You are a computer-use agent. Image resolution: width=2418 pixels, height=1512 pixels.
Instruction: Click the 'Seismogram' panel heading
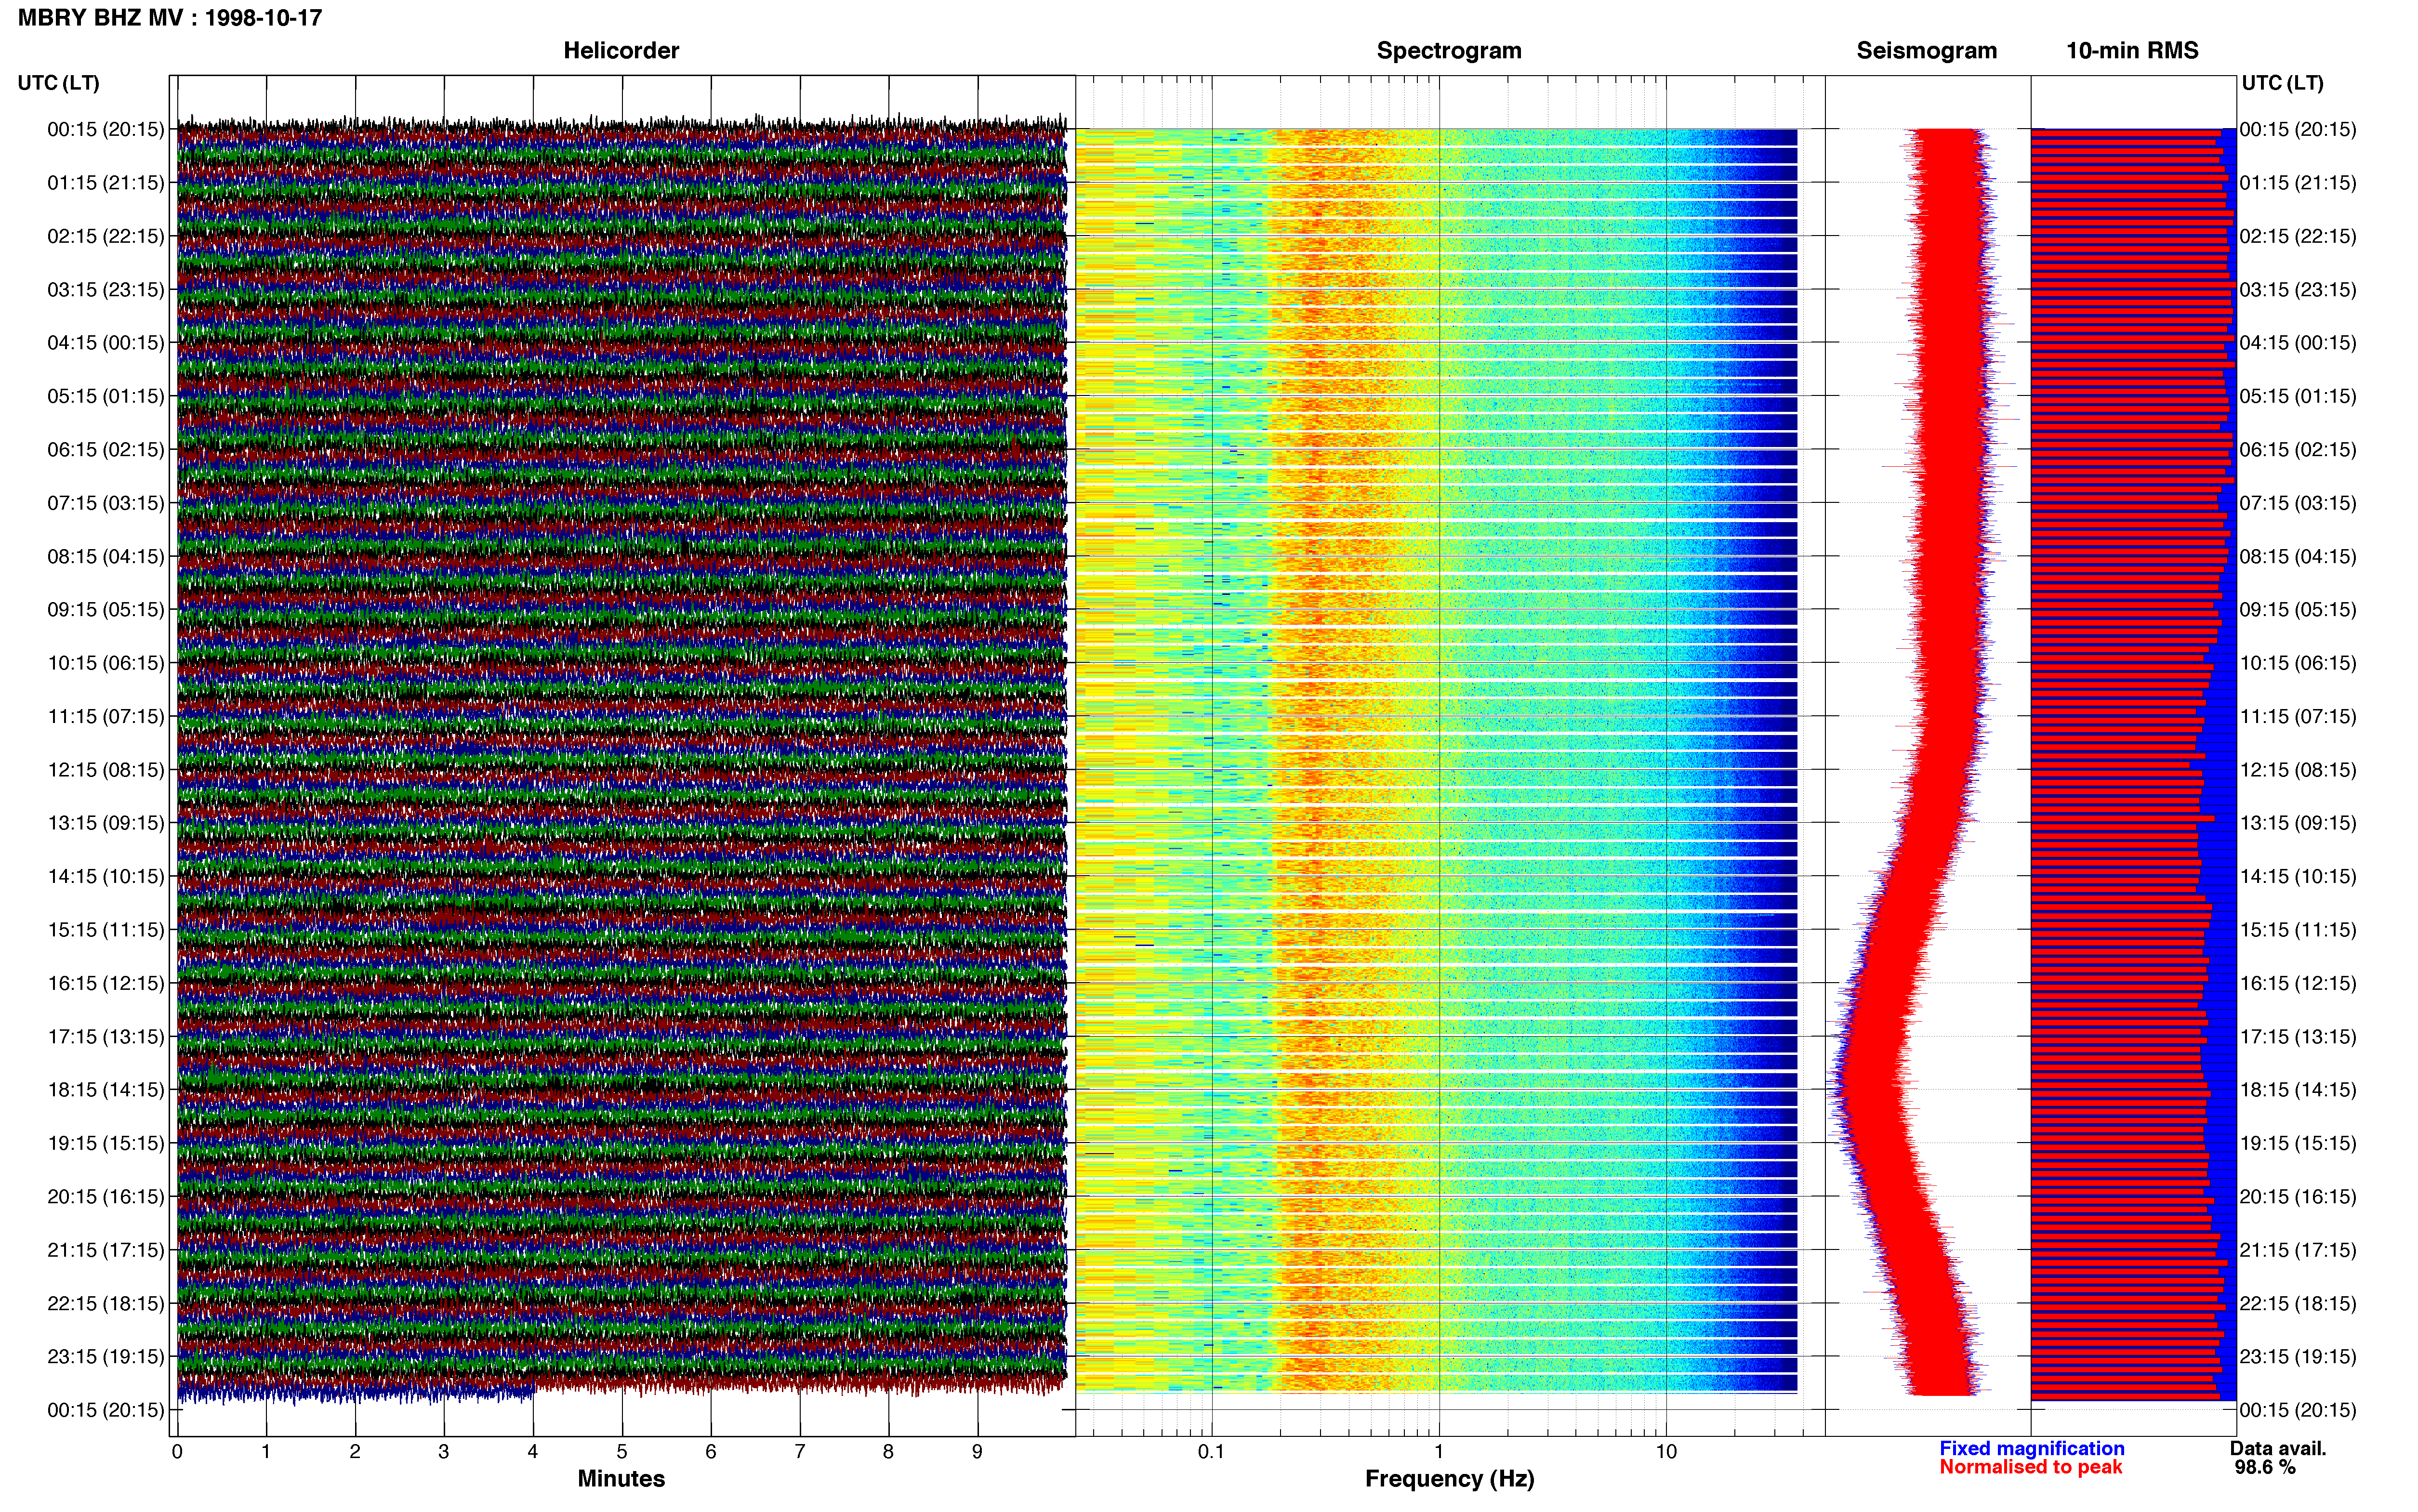1927,51
